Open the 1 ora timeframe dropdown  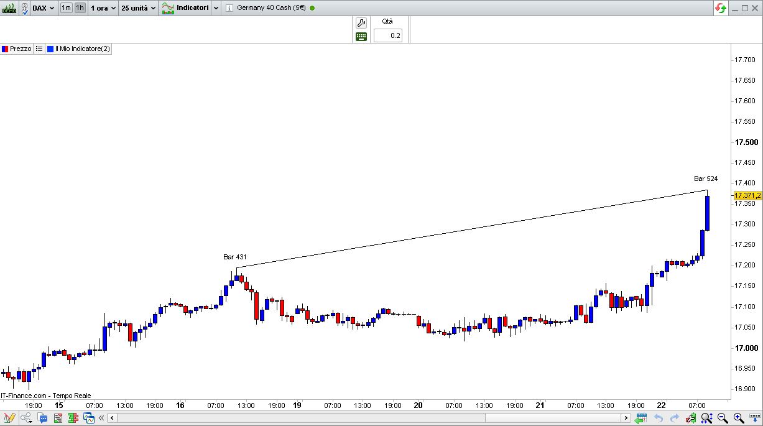tap(103, 8)
